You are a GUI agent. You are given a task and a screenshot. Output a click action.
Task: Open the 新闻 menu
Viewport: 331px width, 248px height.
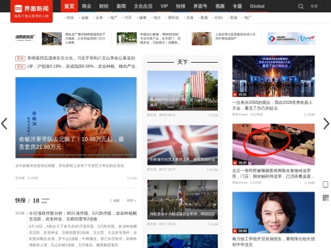click(x=121, y=6)
